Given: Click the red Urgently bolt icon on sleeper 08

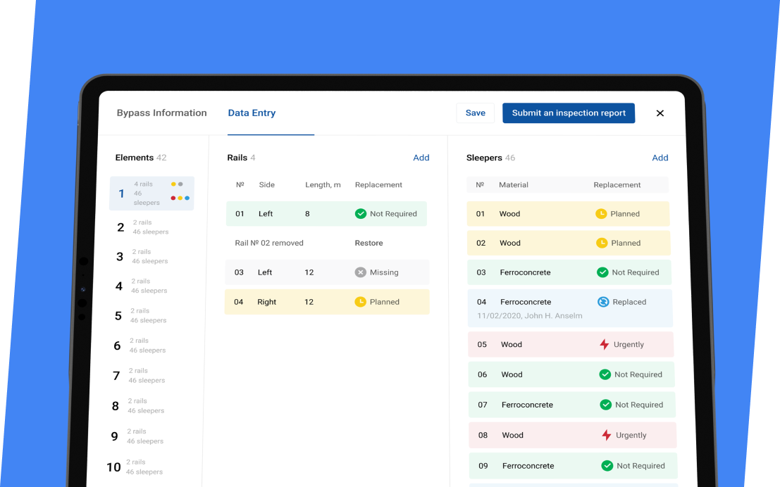Looking at the screenshot, I should pyautogui.click(x=606, y=436).
